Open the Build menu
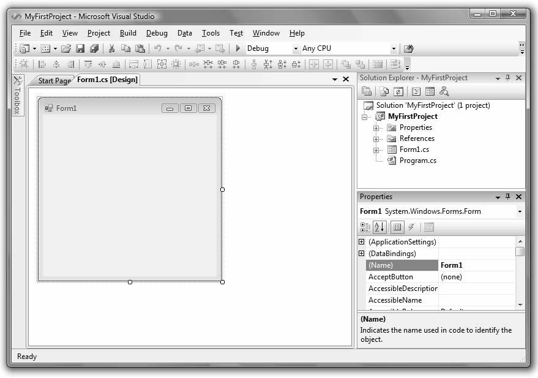 128,33
